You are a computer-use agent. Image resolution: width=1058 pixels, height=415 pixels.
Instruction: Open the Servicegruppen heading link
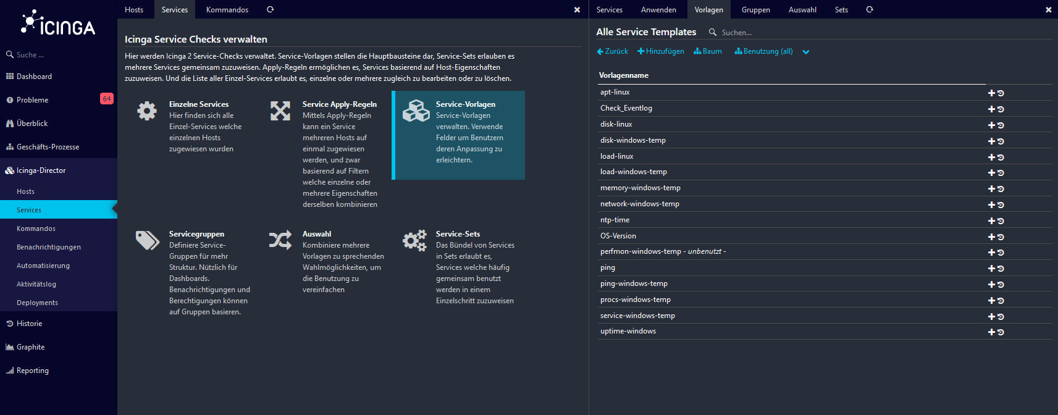click(x=196, y=234)
